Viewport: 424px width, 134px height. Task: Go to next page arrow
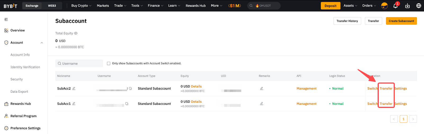[x=413, y=119]
